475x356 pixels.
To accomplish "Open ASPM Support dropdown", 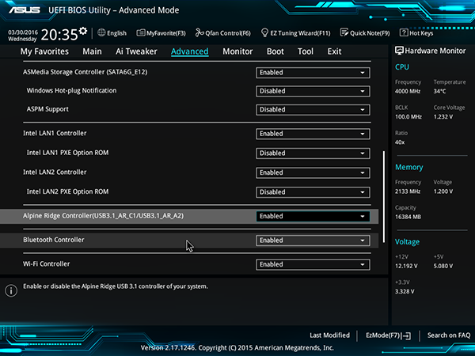I will click(313, 110).
